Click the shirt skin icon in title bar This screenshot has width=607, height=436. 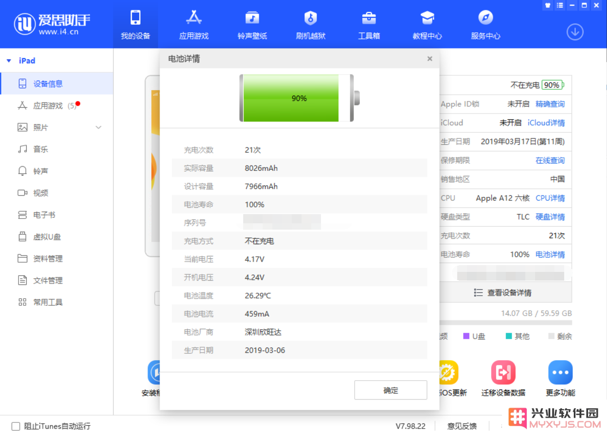tap(548, 5)
